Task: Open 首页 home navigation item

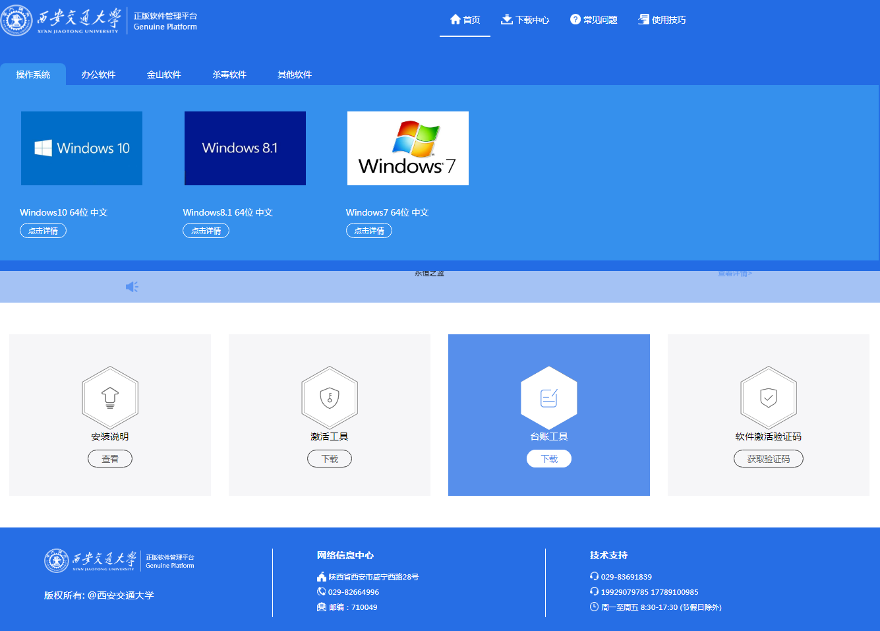Action: click(x=465, y=20)
